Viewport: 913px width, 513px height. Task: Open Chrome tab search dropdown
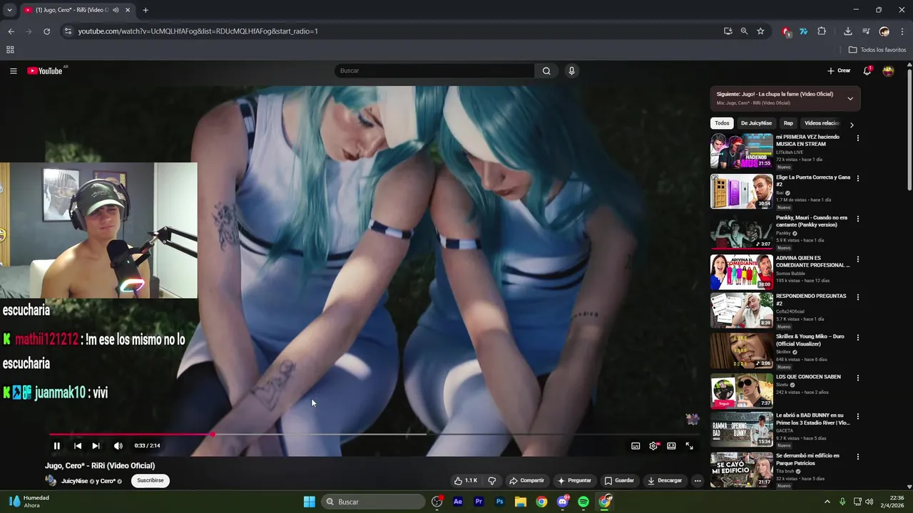(9, 10)
